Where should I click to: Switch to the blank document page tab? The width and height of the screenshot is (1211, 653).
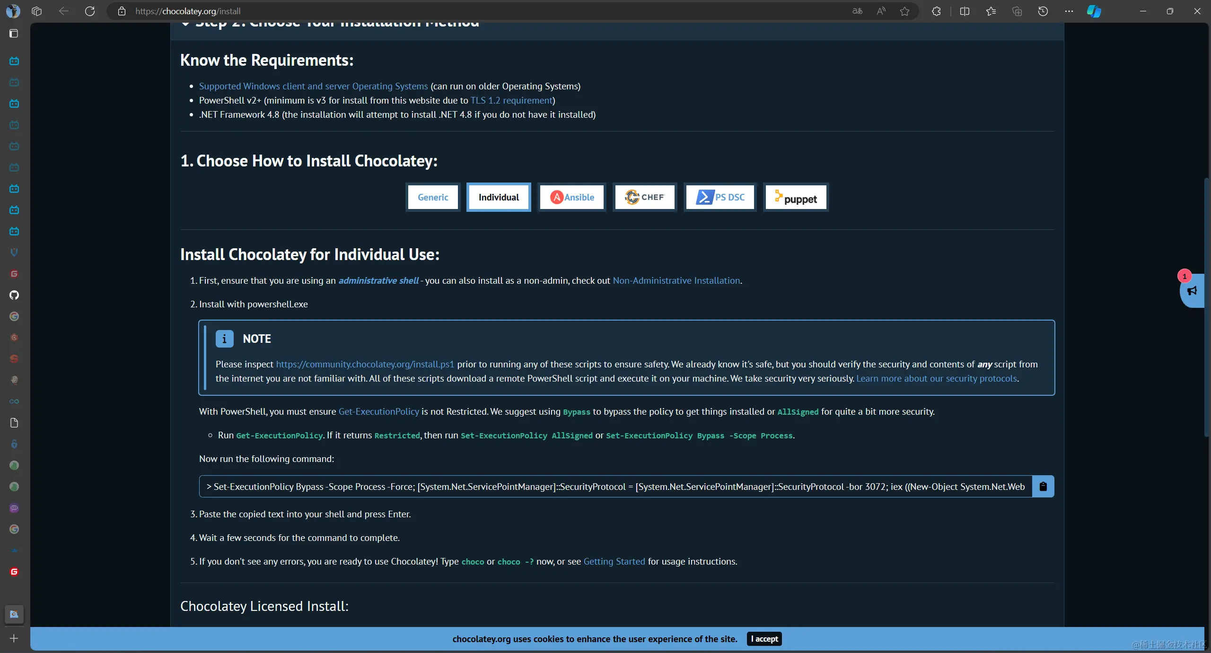(x=14, y=423)
